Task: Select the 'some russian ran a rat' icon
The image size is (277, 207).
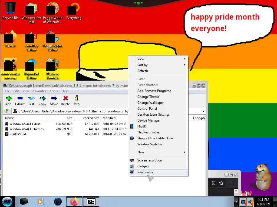Action: 11,69
